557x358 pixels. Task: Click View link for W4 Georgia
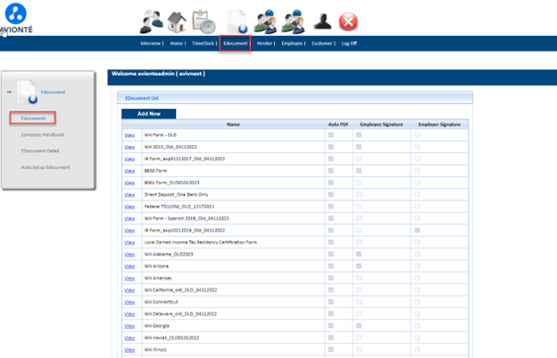(x=129, y=326)
